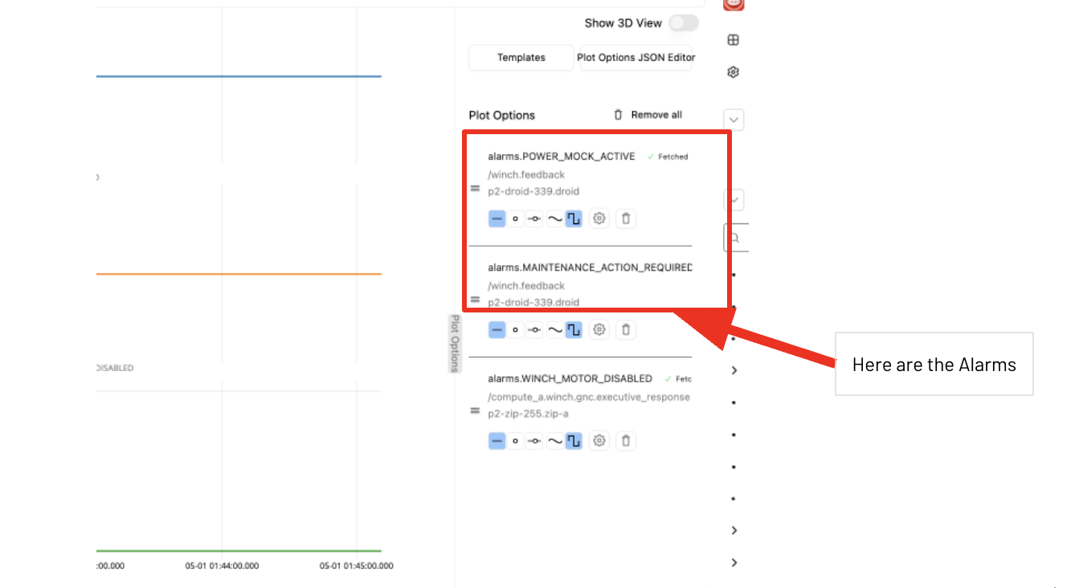Open settings gear for WINCH_MOTOR_DISABLED
The width and height of the screenshot is (1075, 588).
point(599,441)
